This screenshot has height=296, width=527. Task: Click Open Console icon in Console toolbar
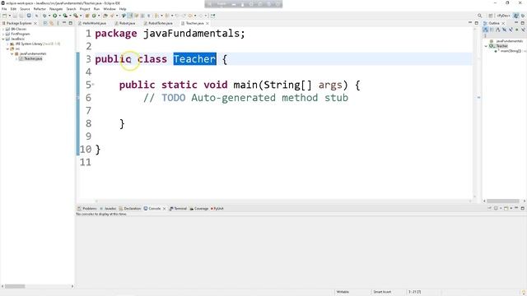coord(506,208)
